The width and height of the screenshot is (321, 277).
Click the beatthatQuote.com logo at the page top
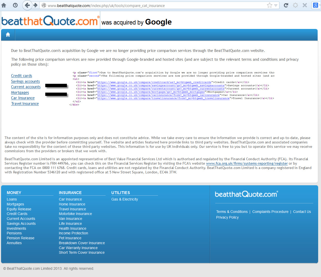tap(50, 21)
